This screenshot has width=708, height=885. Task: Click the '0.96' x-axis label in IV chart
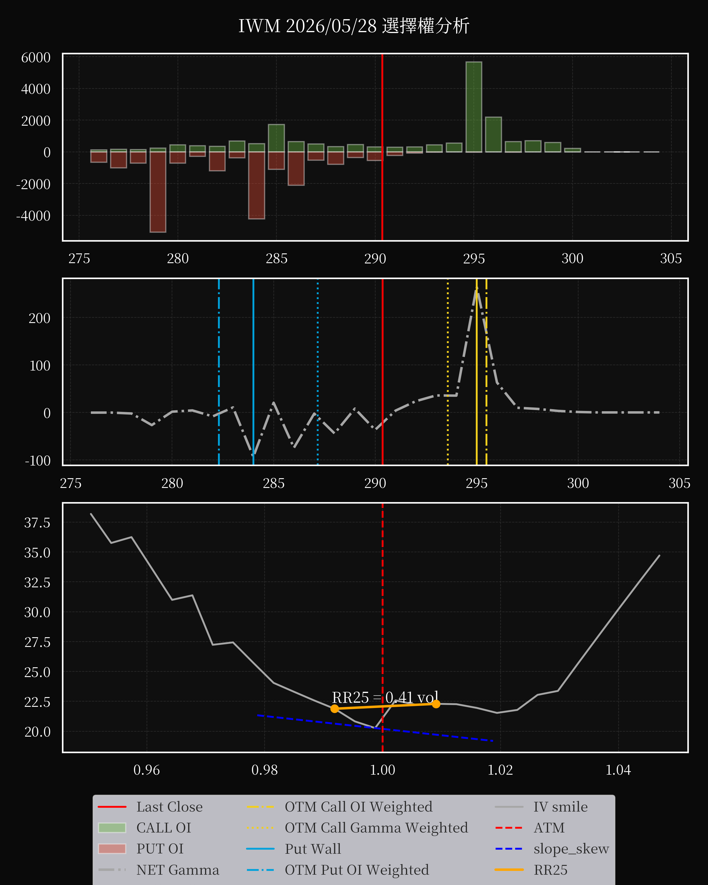(x=147, y=770)
